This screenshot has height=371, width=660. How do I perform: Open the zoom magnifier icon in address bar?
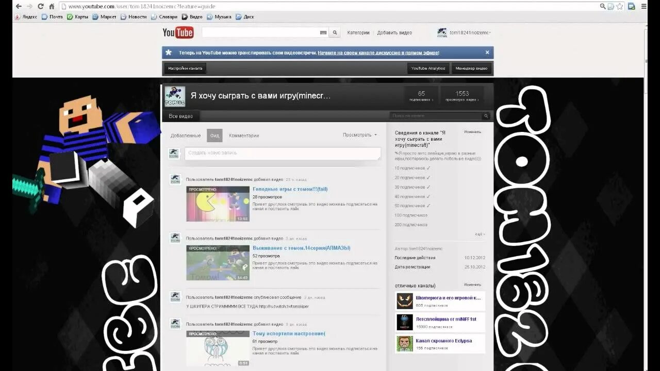pos(603,6)
